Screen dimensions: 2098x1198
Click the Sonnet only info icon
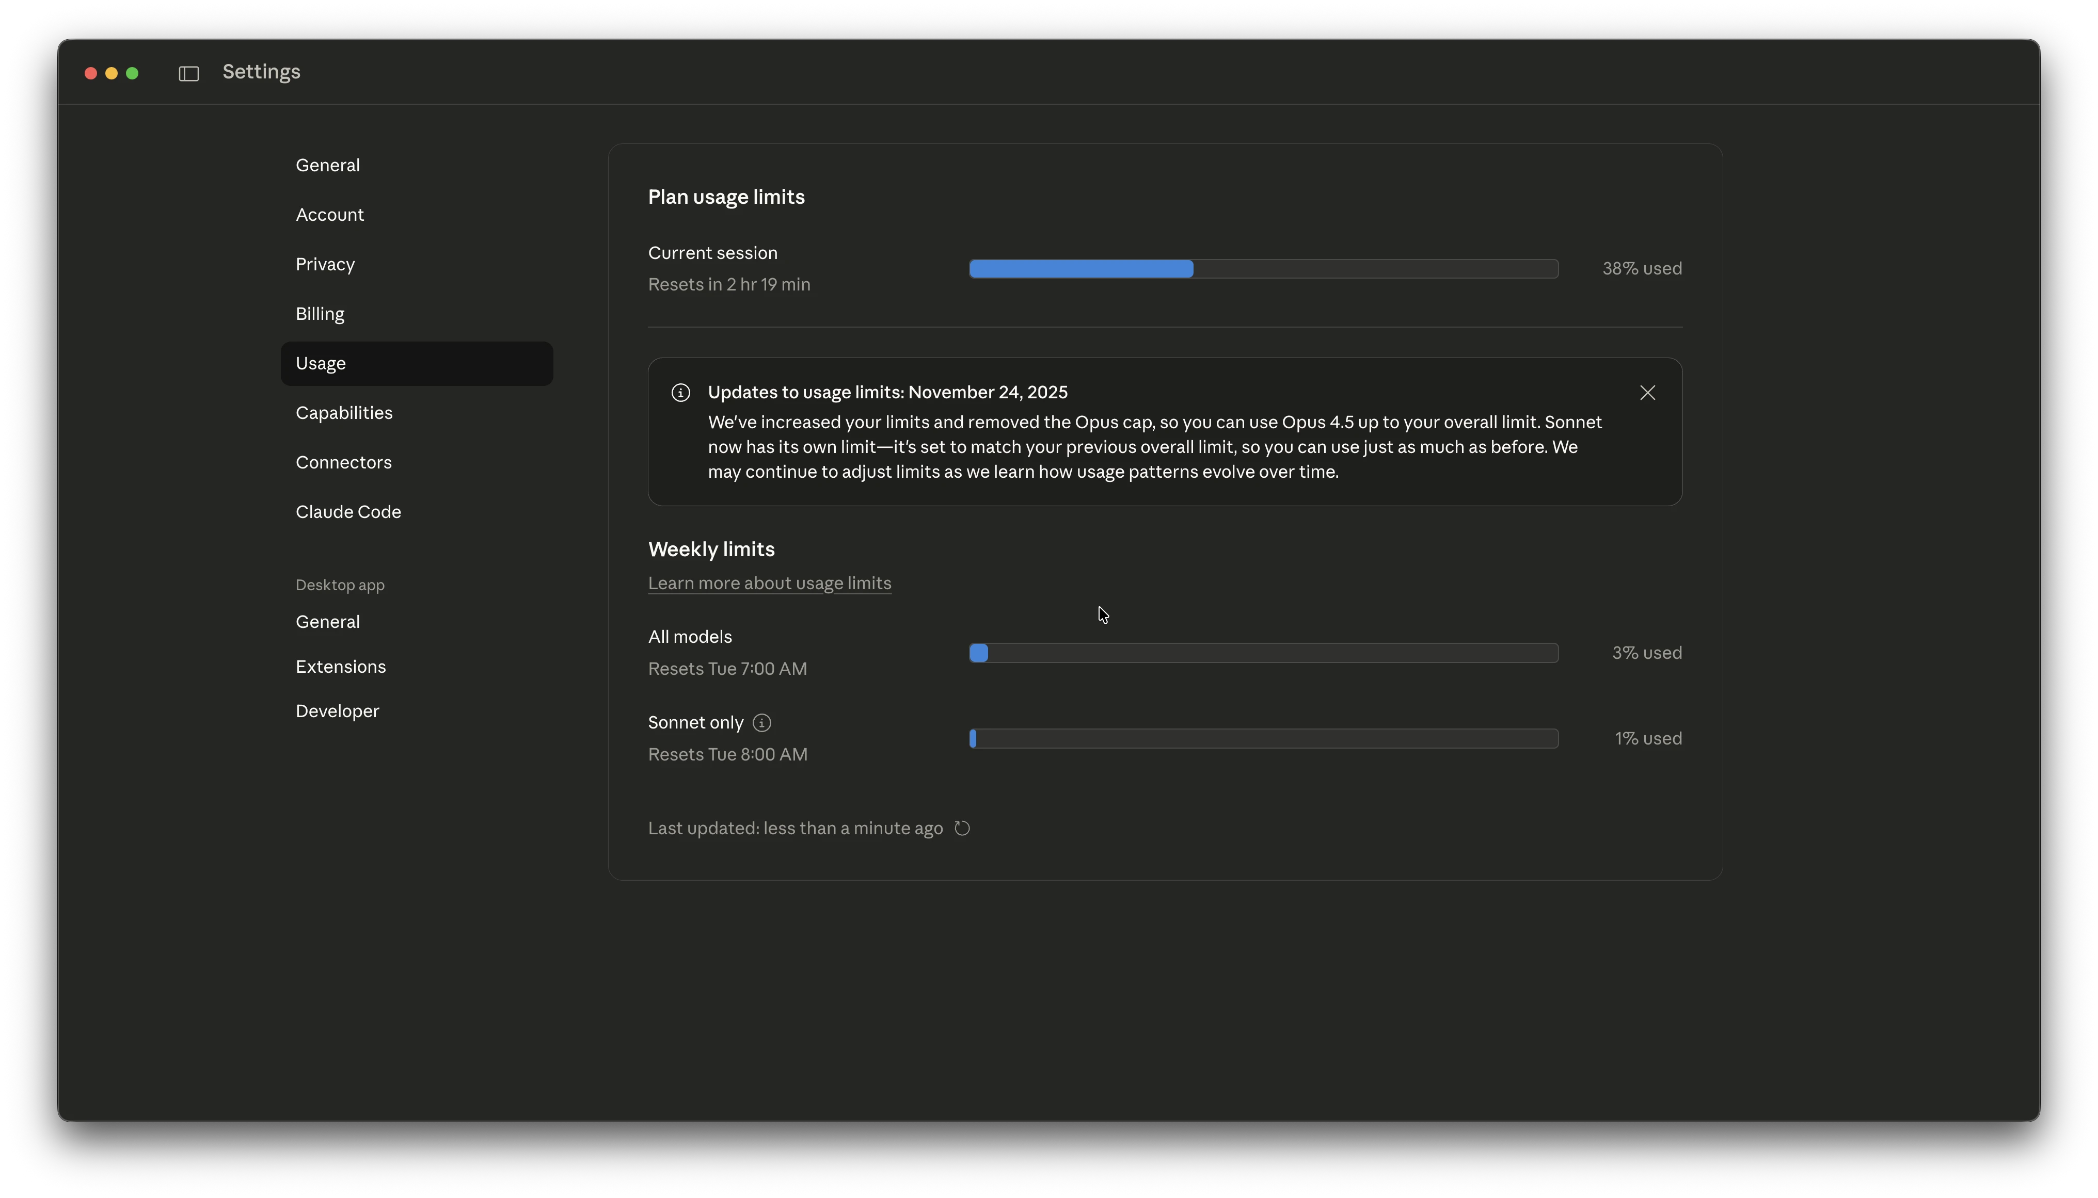pos(761,723)
